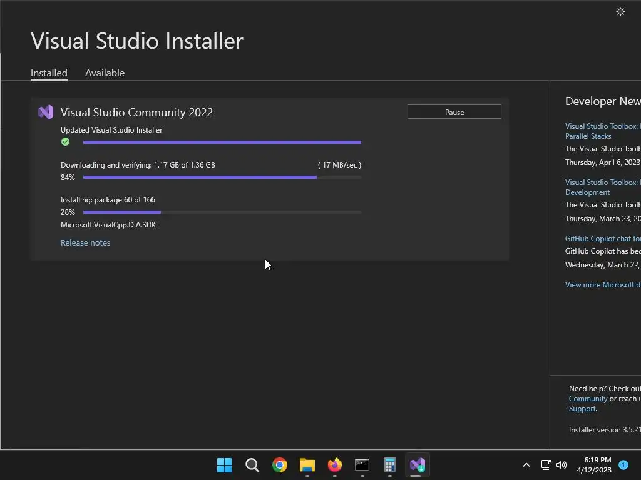Click the Downloading and verifying status text
The height and width of the screenshot is (480, 641).
pos(138,165)
